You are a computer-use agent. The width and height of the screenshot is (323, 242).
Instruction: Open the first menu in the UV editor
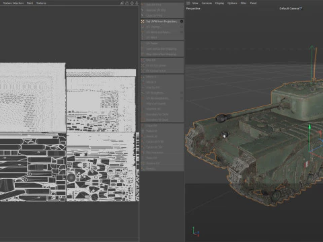click(13, 3)
